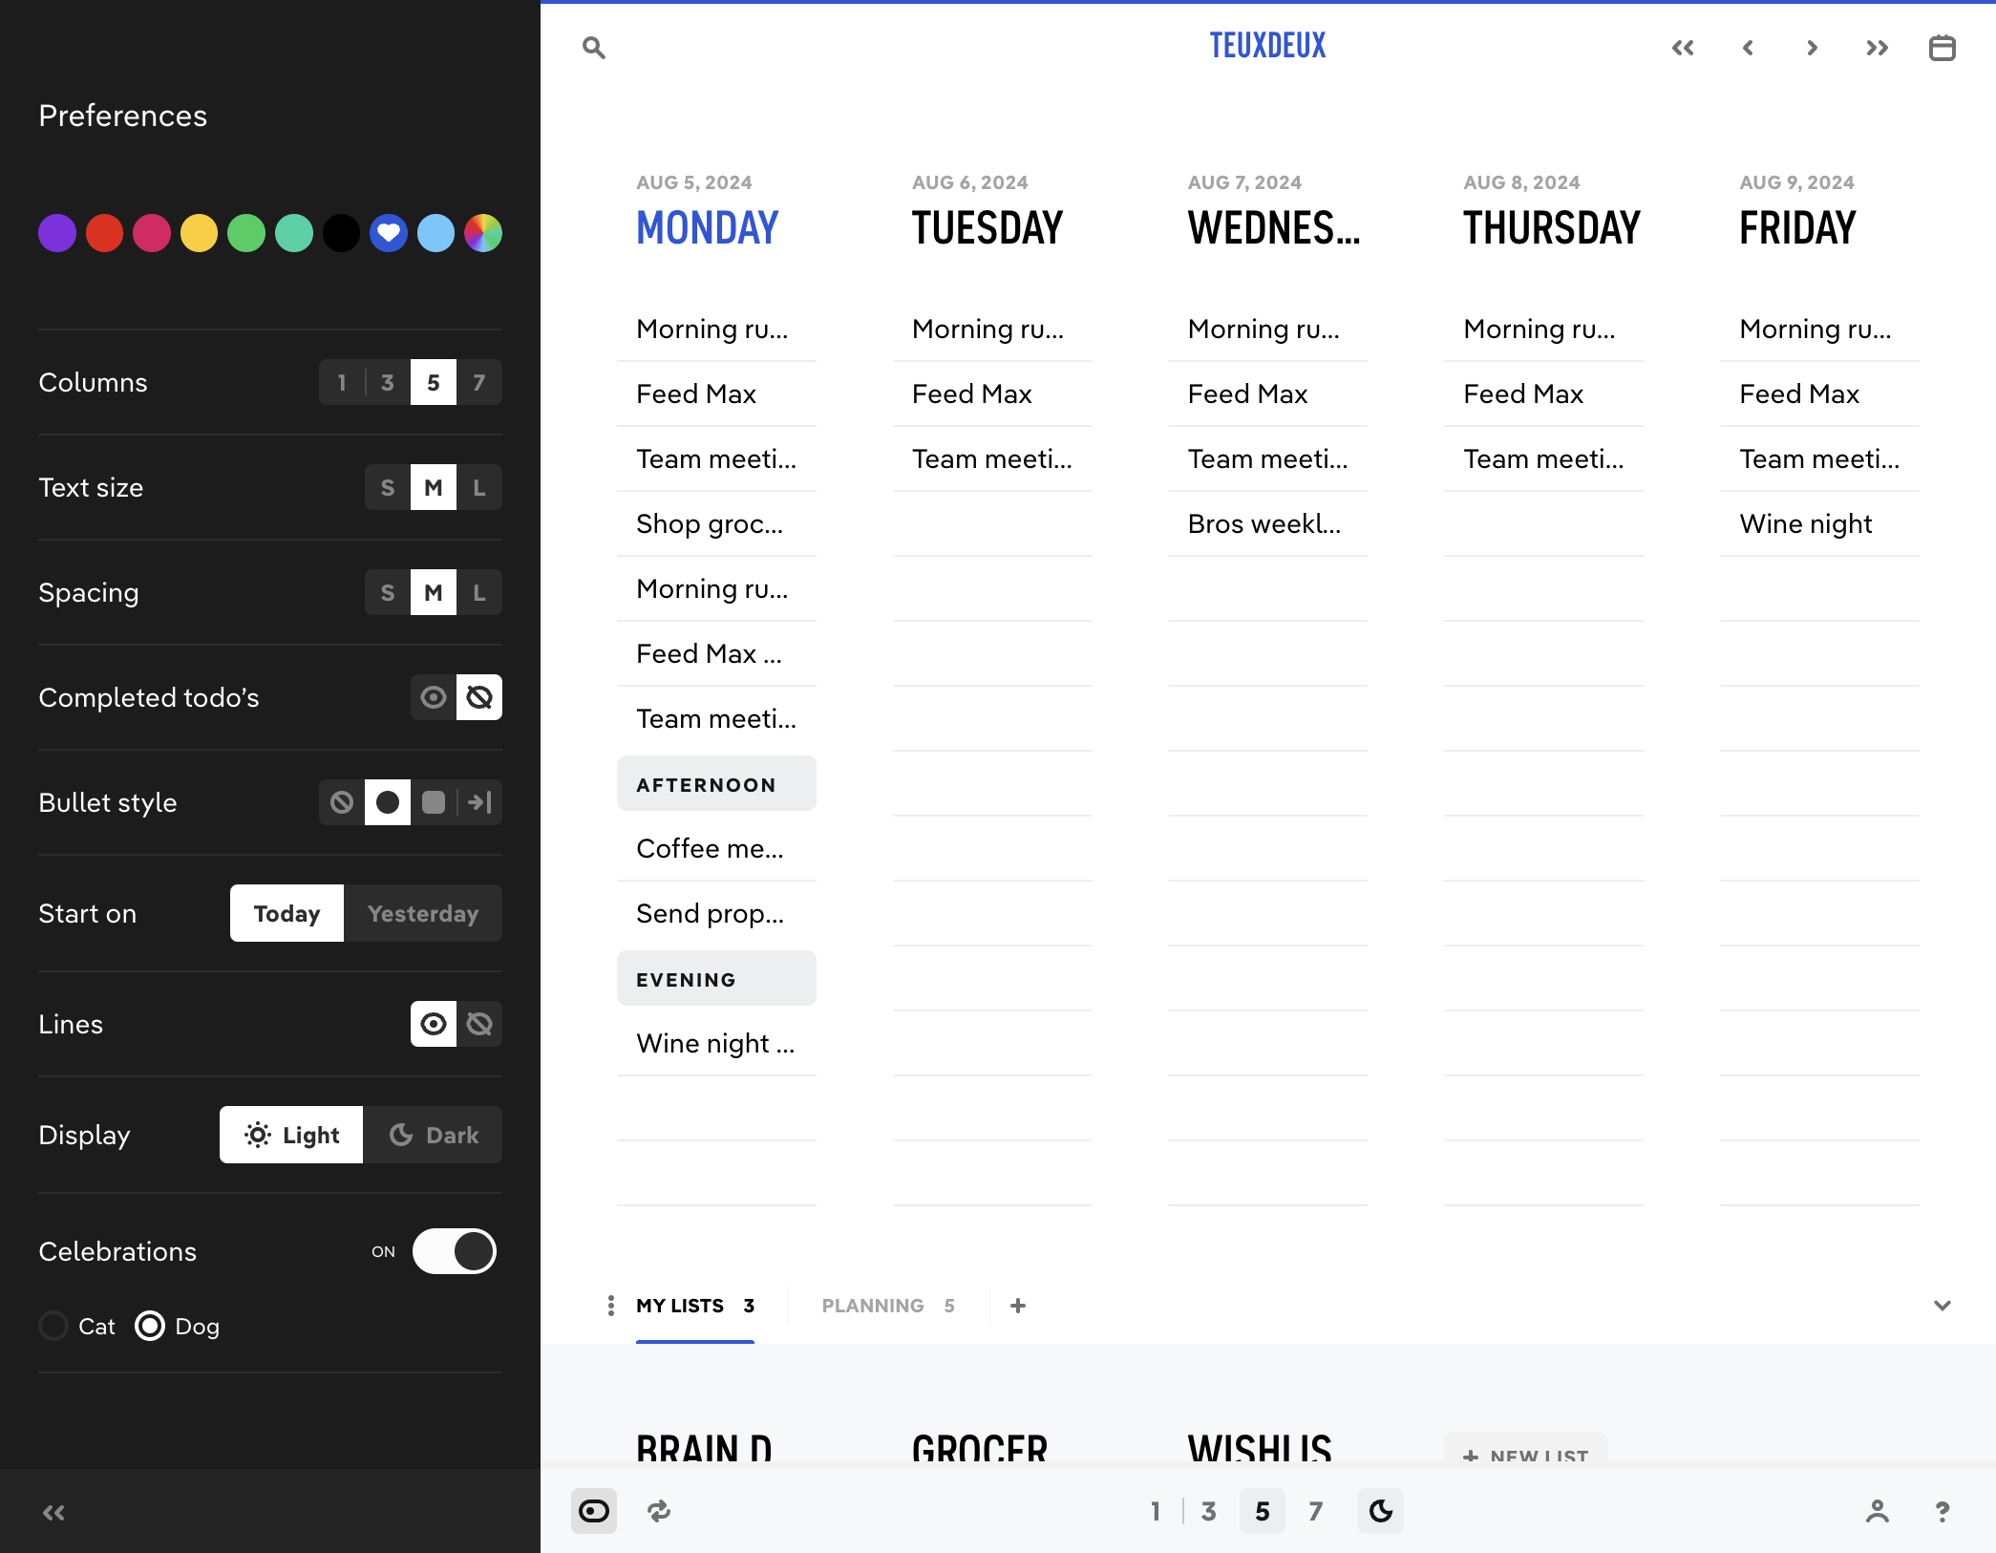Pick the yellow theme color

click(x=199, y=233)
